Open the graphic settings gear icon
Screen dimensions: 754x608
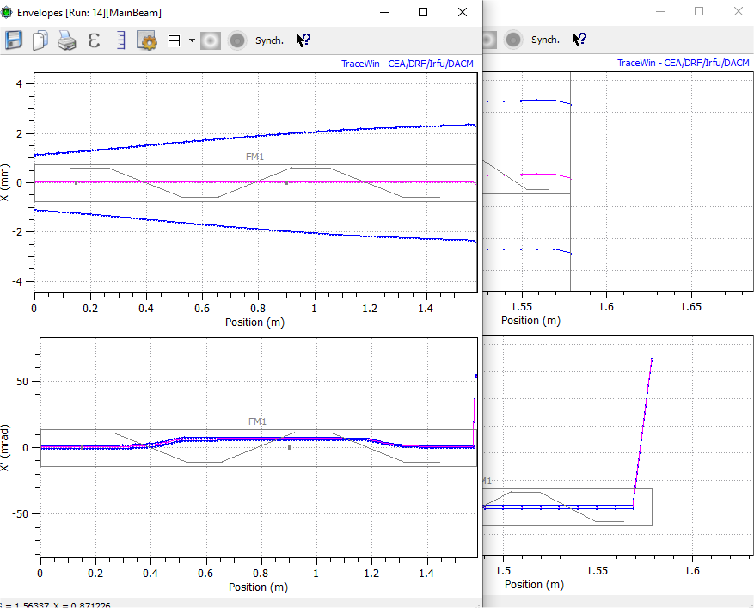(x=146, y=40)
